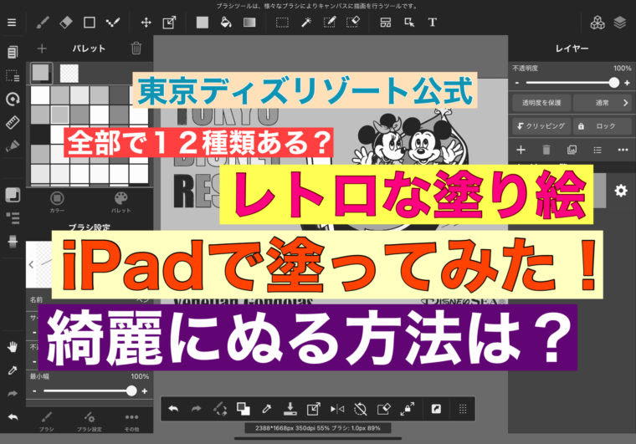The height and width of the screenshot is (444, 636).
Task: Click redo arrow in left sidebar
Action: coord(13,393)
